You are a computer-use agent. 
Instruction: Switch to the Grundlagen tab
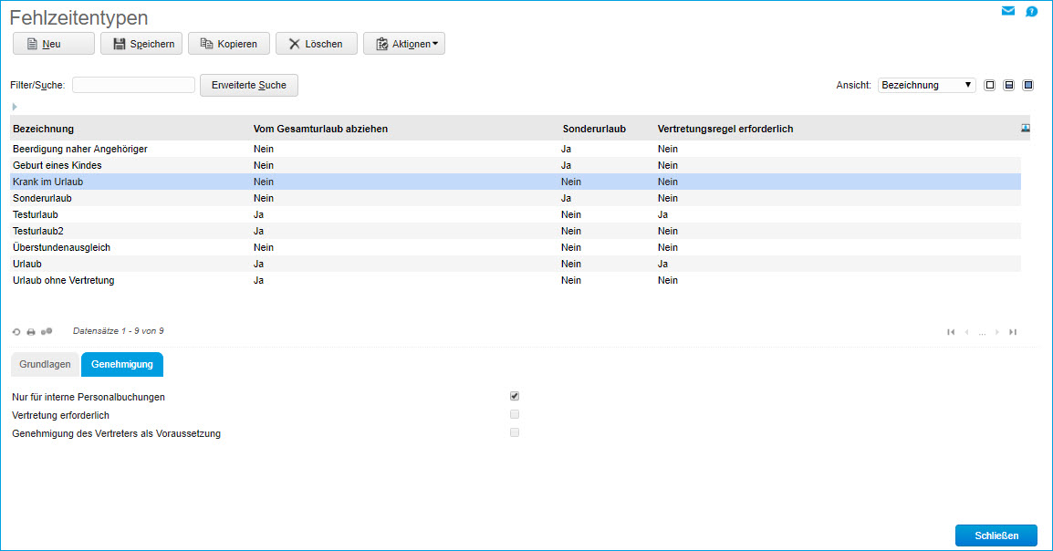click(45, 364)
